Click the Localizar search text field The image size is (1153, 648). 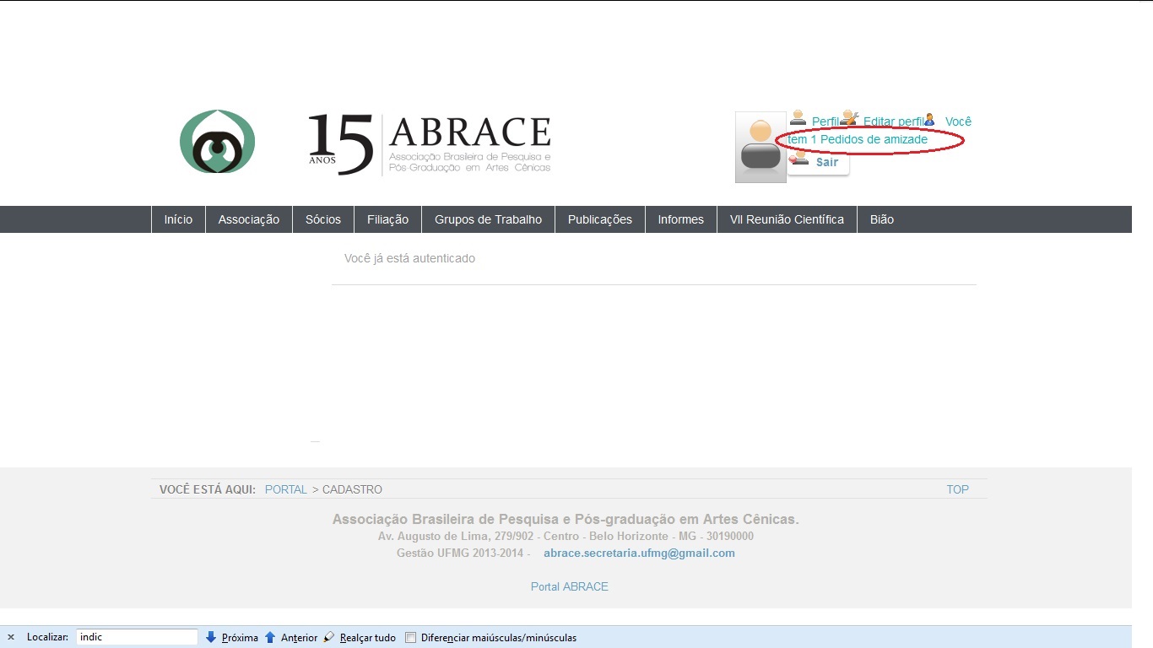click(137, 637)
